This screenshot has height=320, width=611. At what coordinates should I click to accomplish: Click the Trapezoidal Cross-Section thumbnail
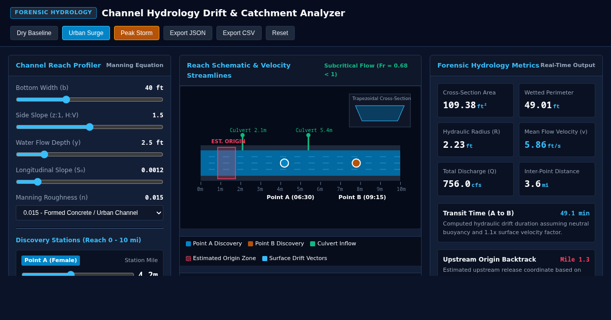click(x=380, y=110)
